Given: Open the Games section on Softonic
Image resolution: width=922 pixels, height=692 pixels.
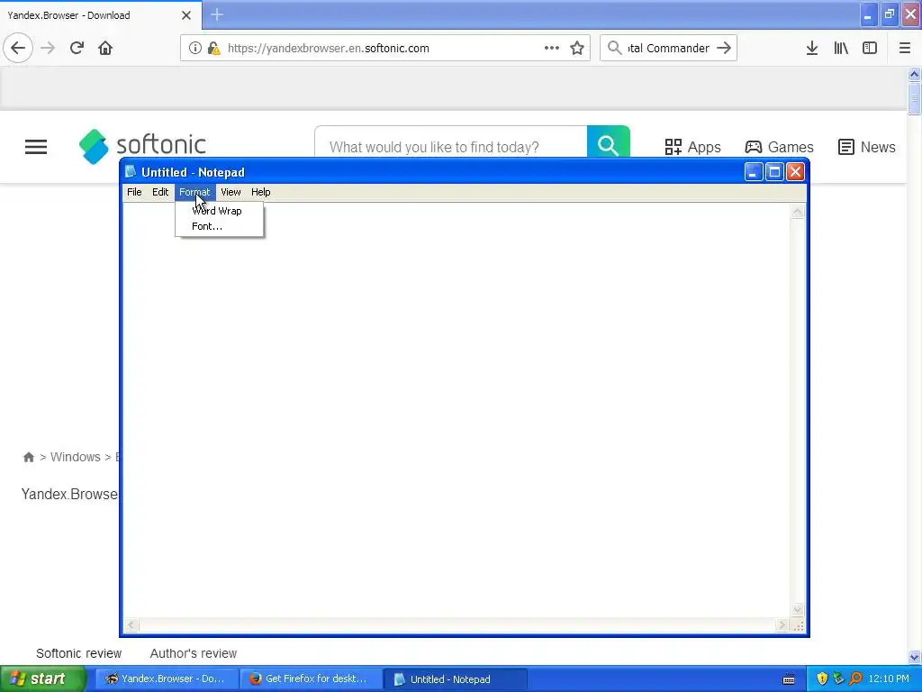Looking at the screenshot, I should (x=779, y=147).
